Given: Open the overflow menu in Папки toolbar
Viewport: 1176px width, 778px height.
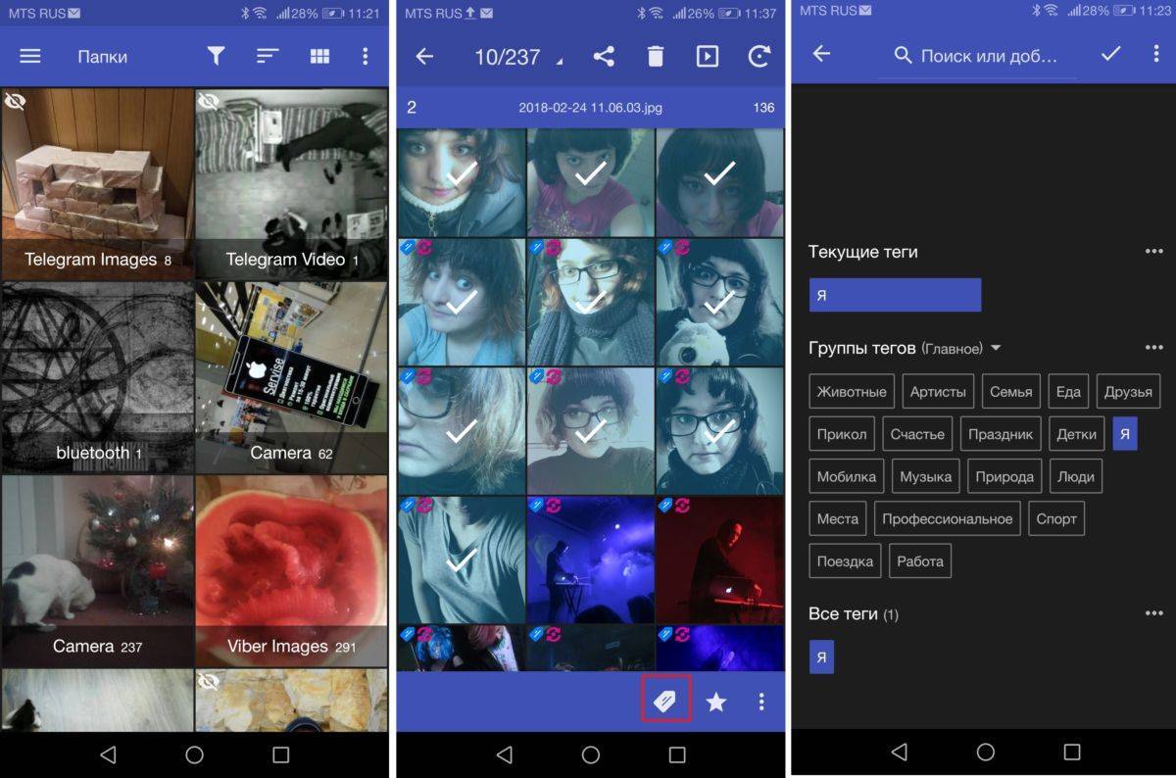Looking at the screenshot, I should 365,57.
